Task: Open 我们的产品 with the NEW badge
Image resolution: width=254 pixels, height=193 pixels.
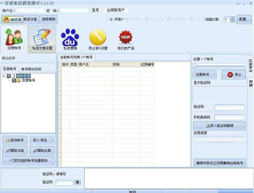Action: pyautogui.click(x=126, y=39)
